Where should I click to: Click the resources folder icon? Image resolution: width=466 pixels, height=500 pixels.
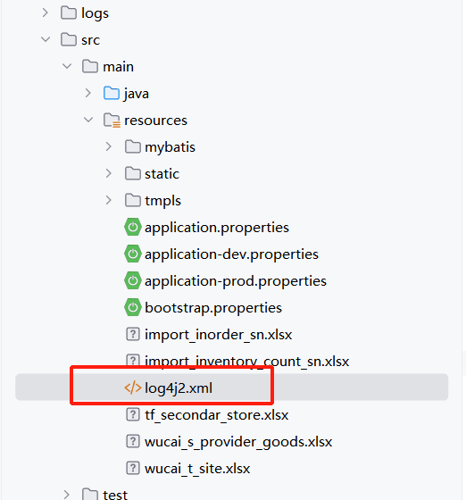click(x=112, y=121)
